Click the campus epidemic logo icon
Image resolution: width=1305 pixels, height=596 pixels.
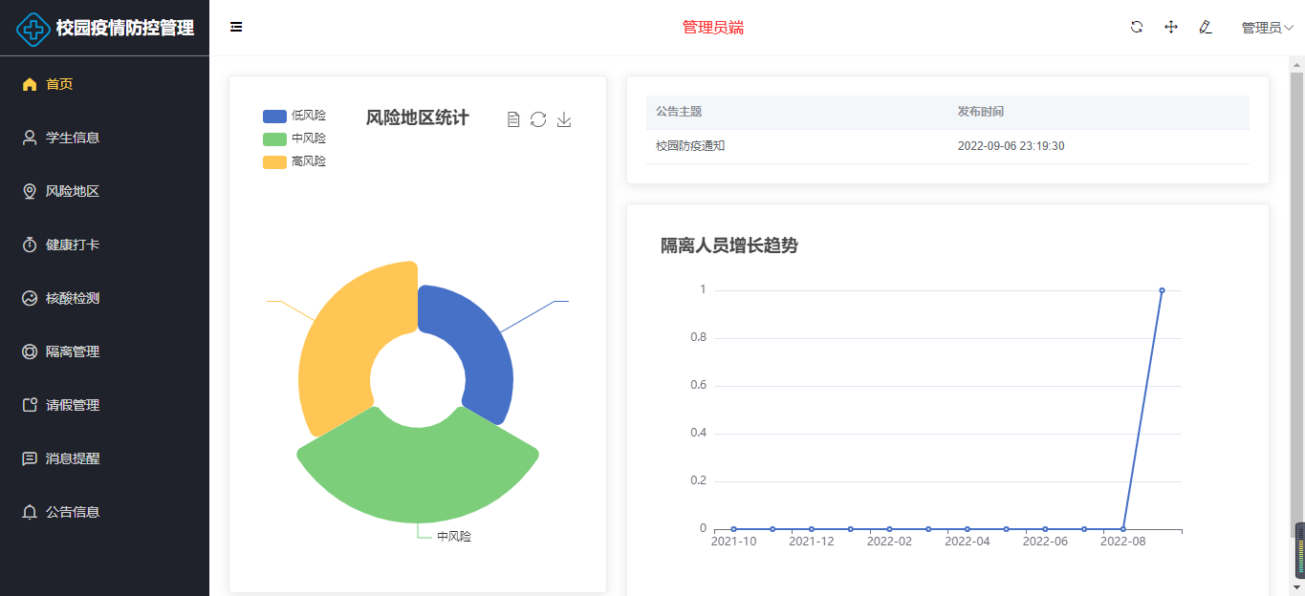(34, 29)
